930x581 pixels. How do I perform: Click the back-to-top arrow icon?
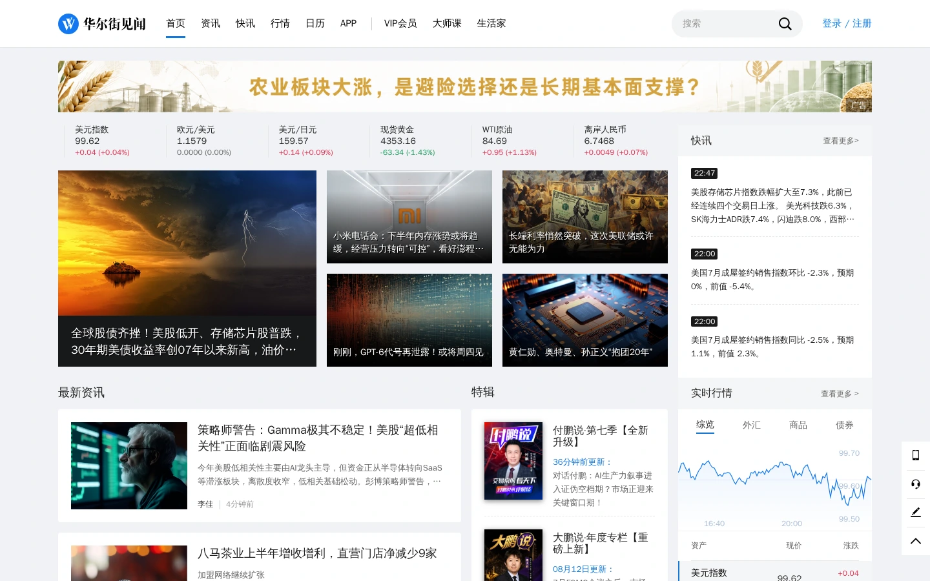[915, 541]
